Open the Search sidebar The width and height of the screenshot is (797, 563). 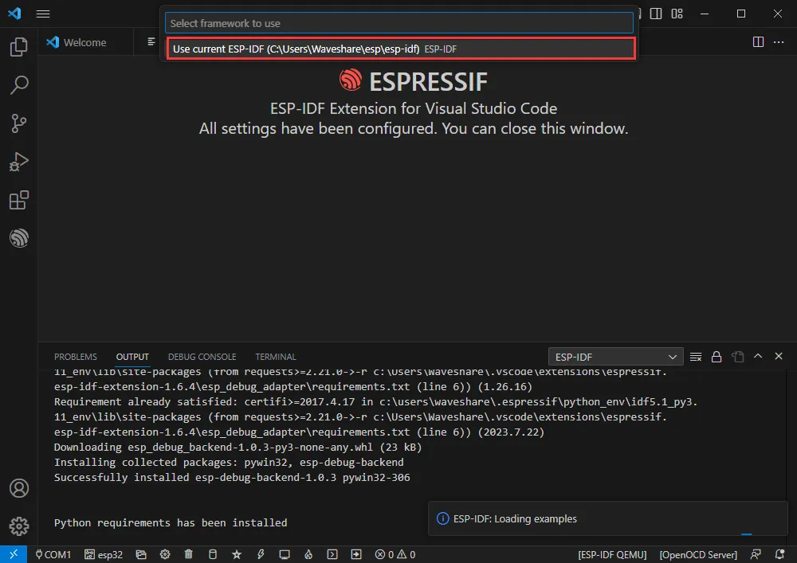coord(18,84)
